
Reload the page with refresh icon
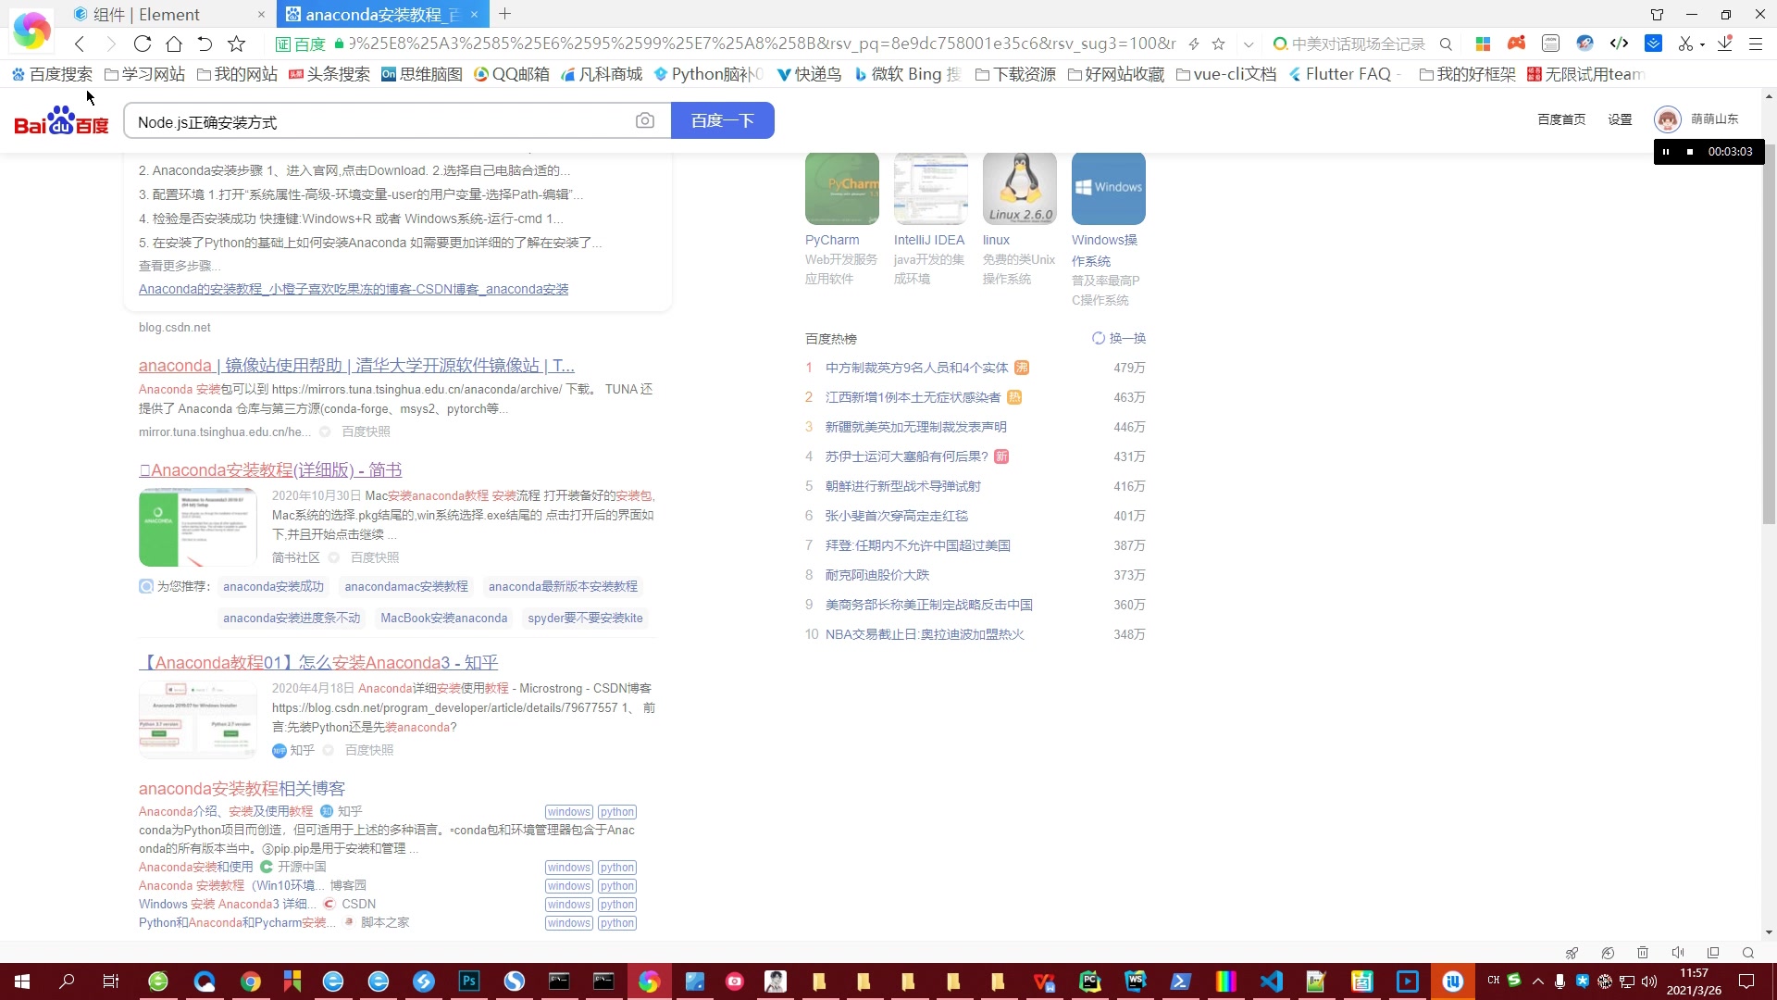tap(143, 44)
